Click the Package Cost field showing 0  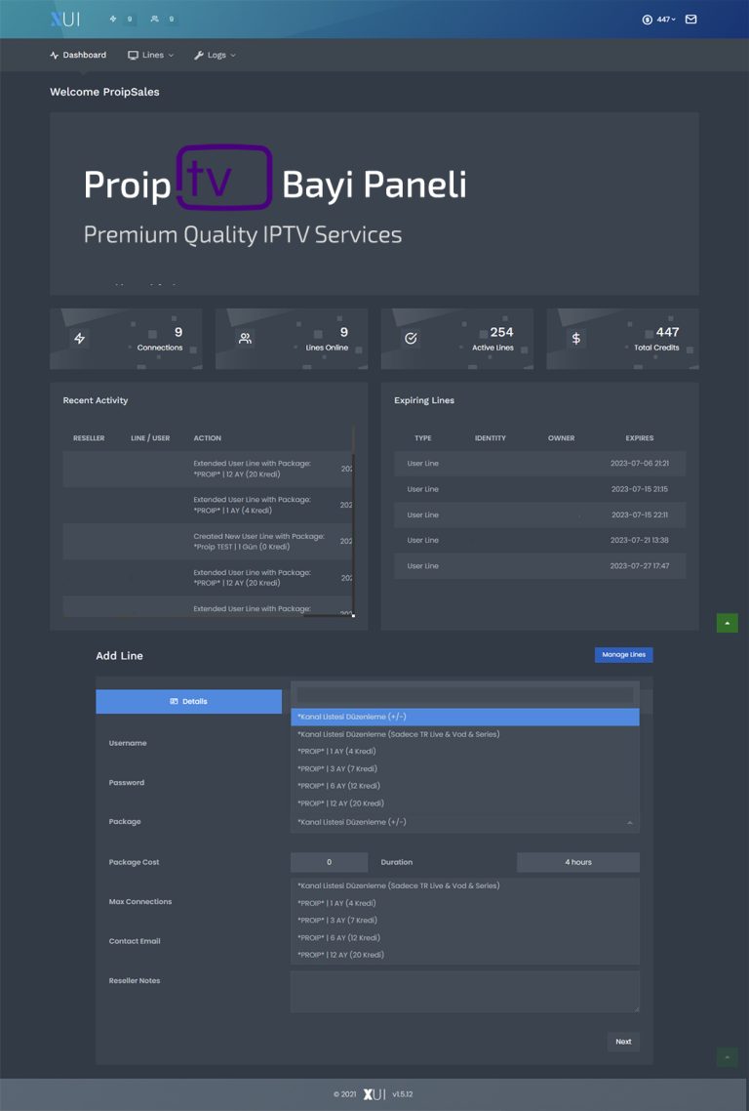[330, 862]
